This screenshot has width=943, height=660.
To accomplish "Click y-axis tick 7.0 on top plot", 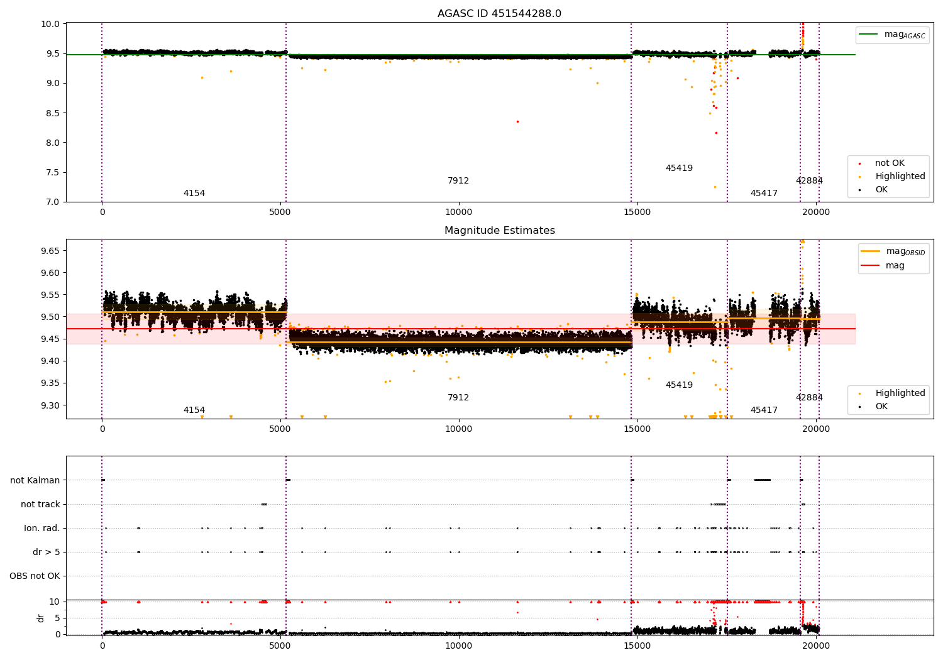I will (53, 202).
